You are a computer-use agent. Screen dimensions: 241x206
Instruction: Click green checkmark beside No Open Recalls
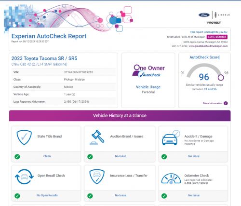[17, 196]
